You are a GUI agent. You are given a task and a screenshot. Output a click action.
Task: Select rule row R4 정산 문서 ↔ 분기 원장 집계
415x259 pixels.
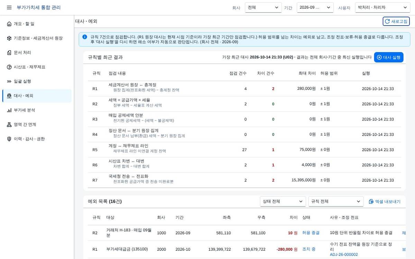245,134
